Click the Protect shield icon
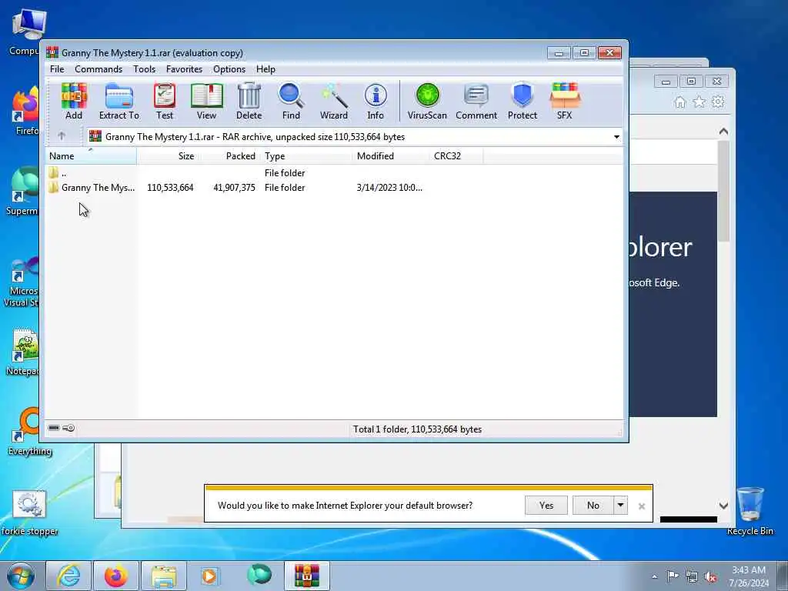This screenshot has width=788, height=591. tap(523, 101)
